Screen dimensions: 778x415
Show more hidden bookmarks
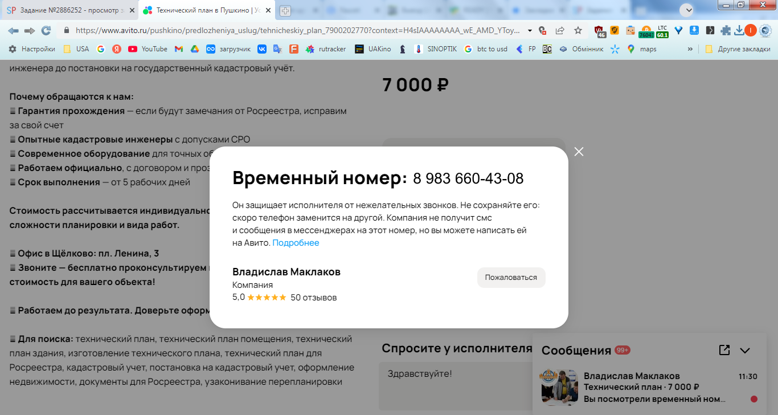[x=690, y=49]
